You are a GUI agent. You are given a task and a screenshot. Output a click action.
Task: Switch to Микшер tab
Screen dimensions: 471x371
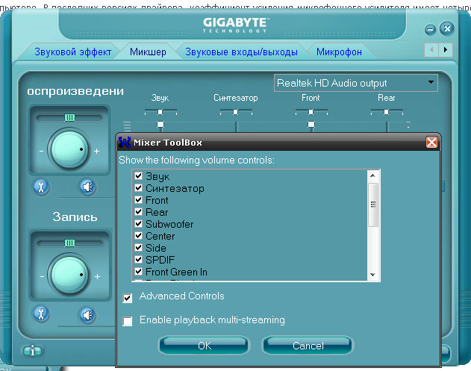click(x=148, y=52)
